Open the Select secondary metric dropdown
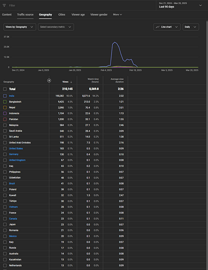 (x=56, y=27)
